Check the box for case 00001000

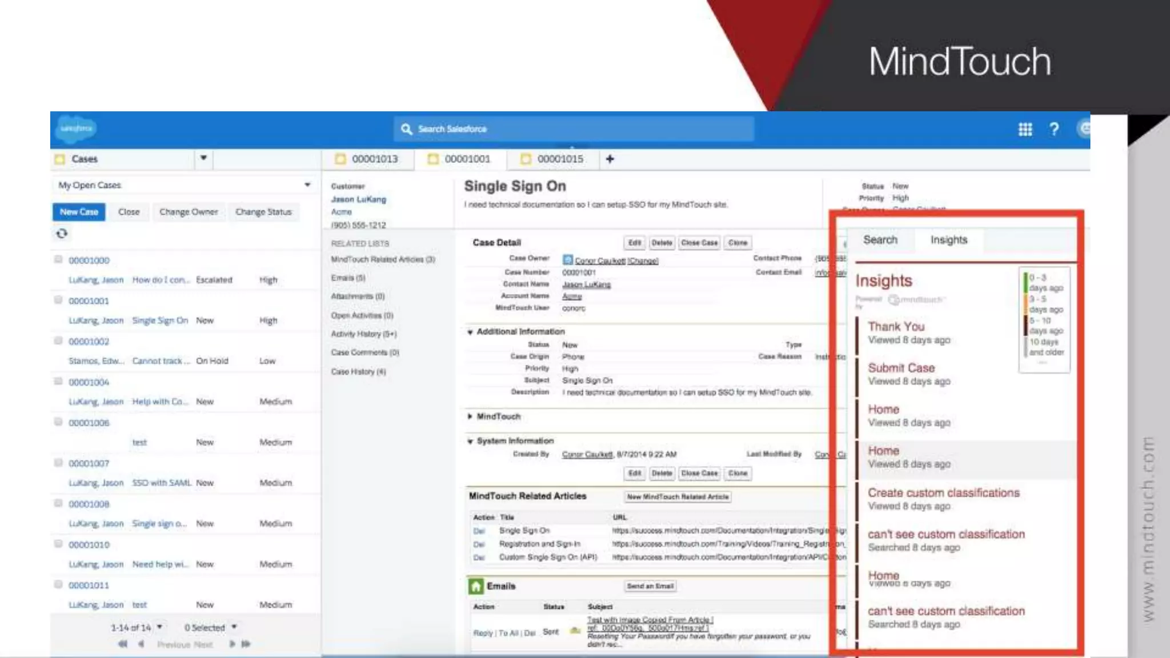58,259
